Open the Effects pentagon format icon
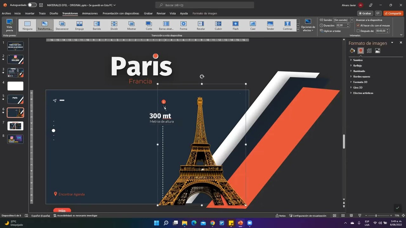Viewport: 406px width, 228px height. (361, 51)
